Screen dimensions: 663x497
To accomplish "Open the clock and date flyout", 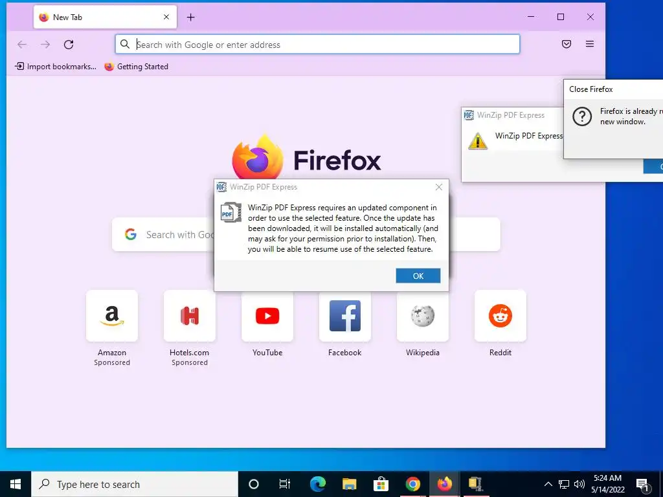I will coord(607,484).
